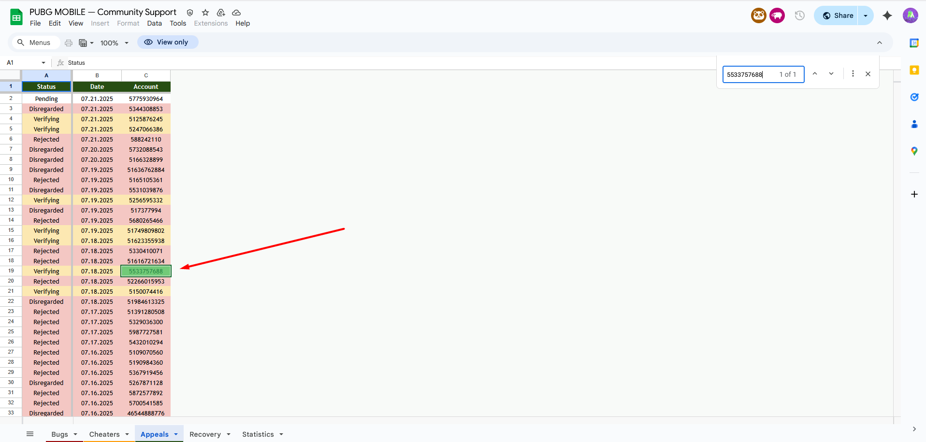This screenshot has width=926, height=442.
Task: Get add-ons with the plus icon
Action: click(x=914, y=194)
